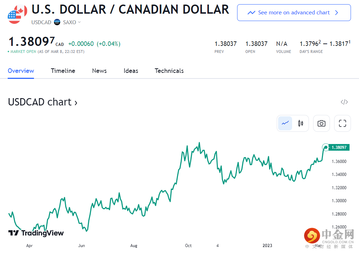Viewport: 359px width, 253px height.
Task: Switch to the Technicals tab
Action: click(169, 71)
